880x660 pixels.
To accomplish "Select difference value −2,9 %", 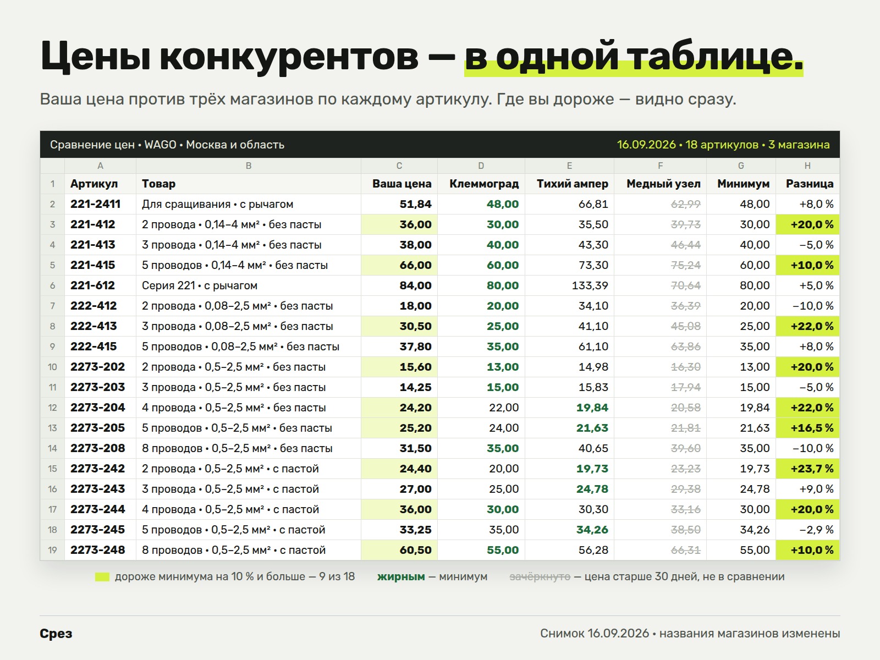I will click(807, 530).
